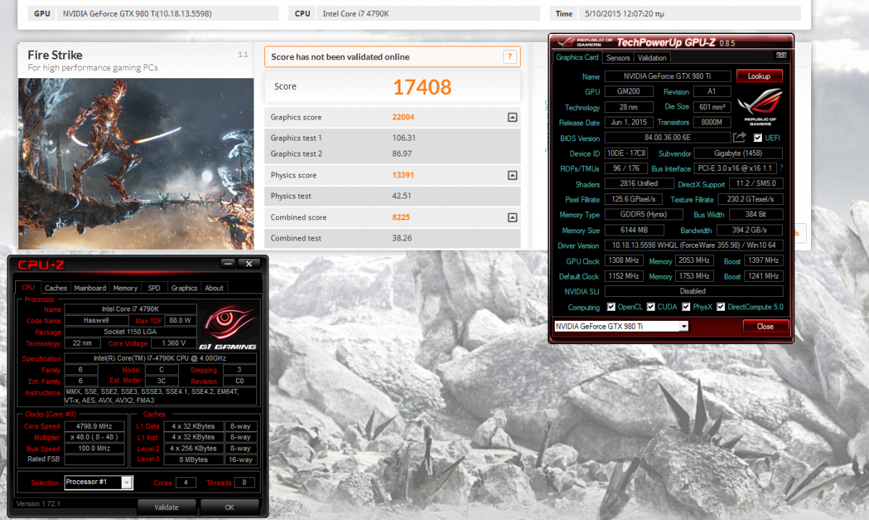Click the Bandwidth 394.2 GB/s field

(x=750, y=230)
